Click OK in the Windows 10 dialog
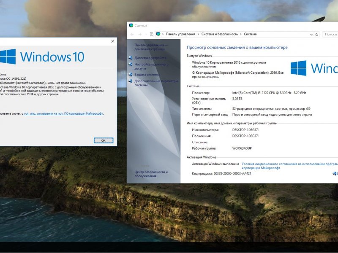 [x=104, y=140]
